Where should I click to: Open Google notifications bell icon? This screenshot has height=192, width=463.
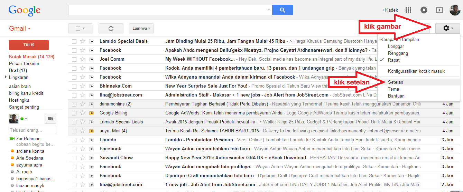(x=424, y=10)
